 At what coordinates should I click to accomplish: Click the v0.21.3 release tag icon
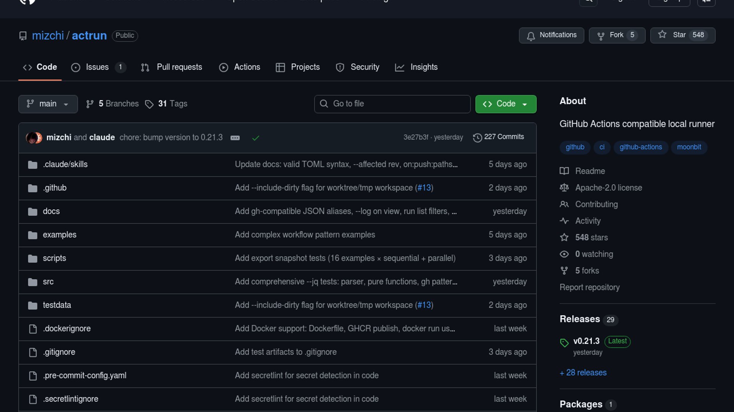click(564, 343)
